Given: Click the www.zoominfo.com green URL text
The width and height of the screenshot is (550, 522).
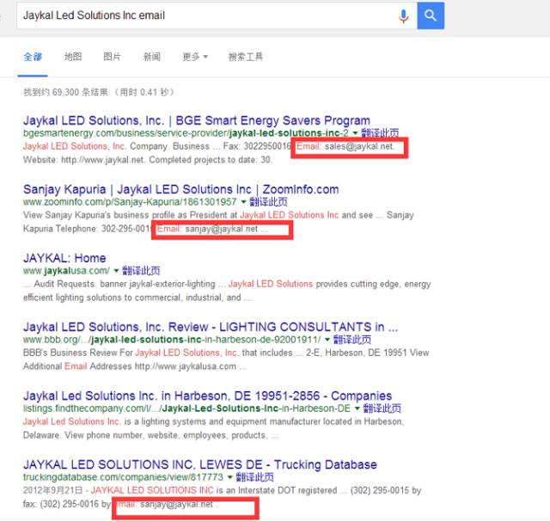Looking at the screenshot, I should point(130,202).
